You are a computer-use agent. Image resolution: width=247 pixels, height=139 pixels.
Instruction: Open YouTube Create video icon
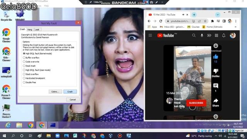click(209, 36)
